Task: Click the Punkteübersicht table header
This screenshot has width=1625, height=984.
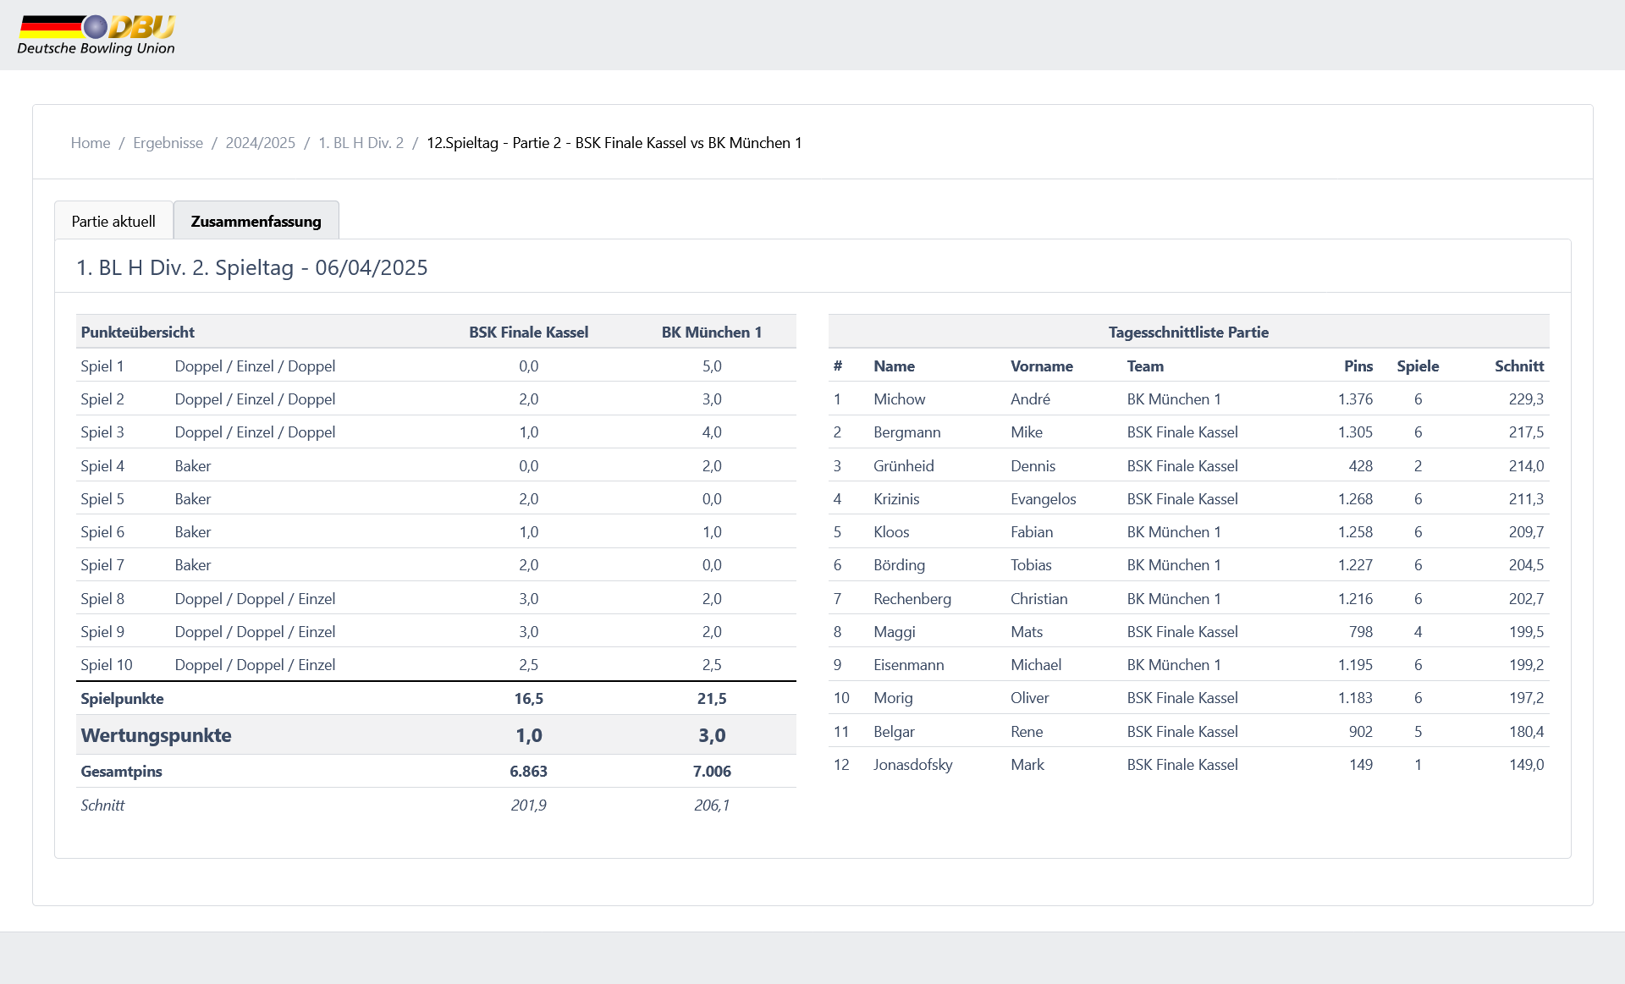Action: pos(138,333)
